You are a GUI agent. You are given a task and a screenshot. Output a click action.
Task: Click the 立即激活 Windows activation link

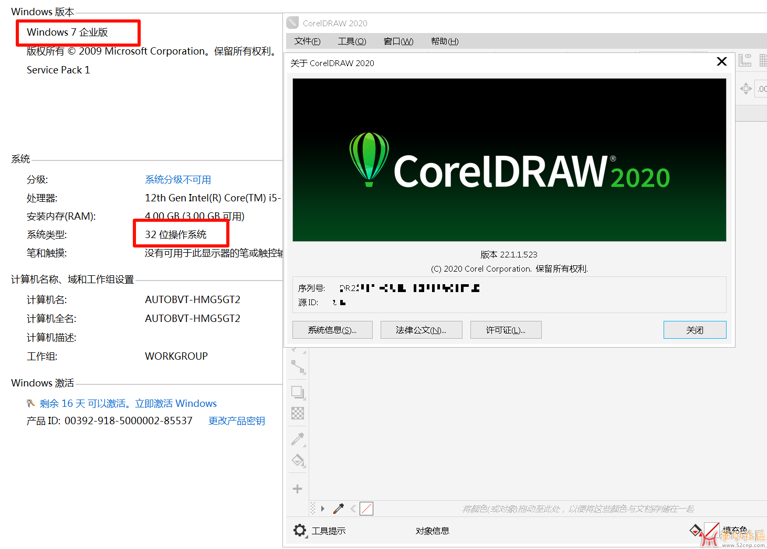pyautogui.click(x=176, y=403)
